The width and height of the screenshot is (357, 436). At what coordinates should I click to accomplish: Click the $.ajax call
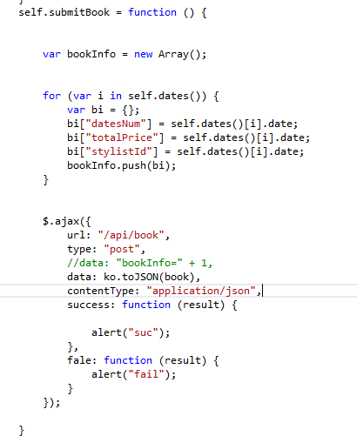point(67,221)
